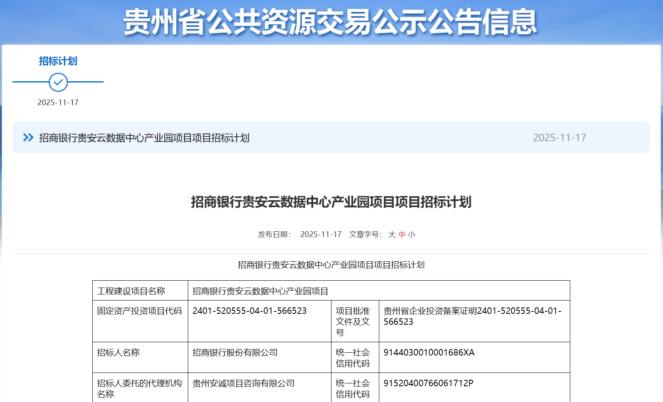Viewport: 663px width, 402px height.
Task: Set article font size to 大
Action: 392,235
